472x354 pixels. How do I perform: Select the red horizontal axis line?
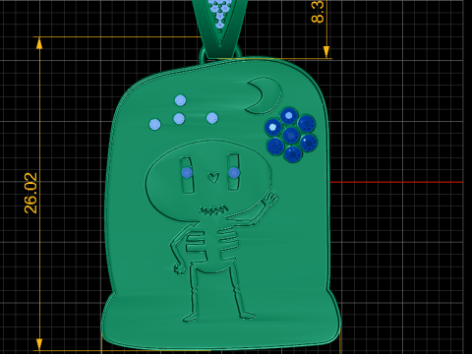point(396,182)
